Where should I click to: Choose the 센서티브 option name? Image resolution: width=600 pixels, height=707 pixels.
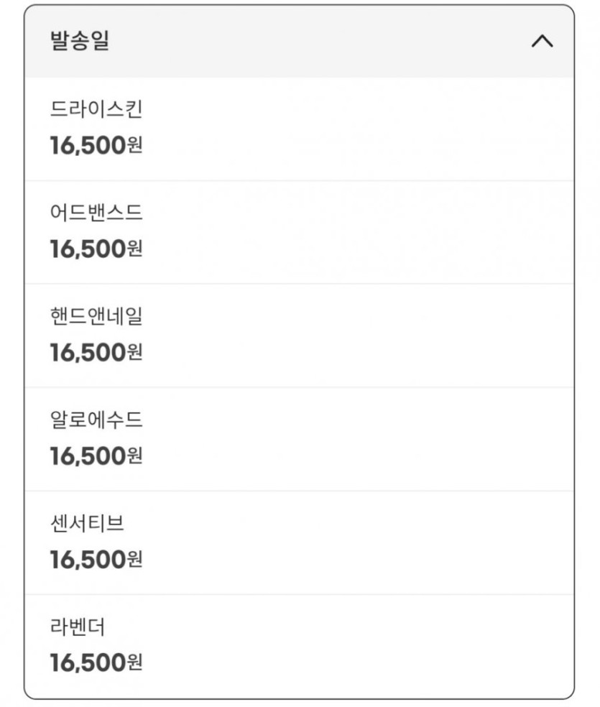[87, 523]
